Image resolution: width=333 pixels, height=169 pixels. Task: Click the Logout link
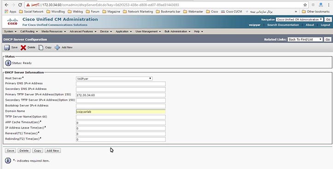(x=325, y=25)
